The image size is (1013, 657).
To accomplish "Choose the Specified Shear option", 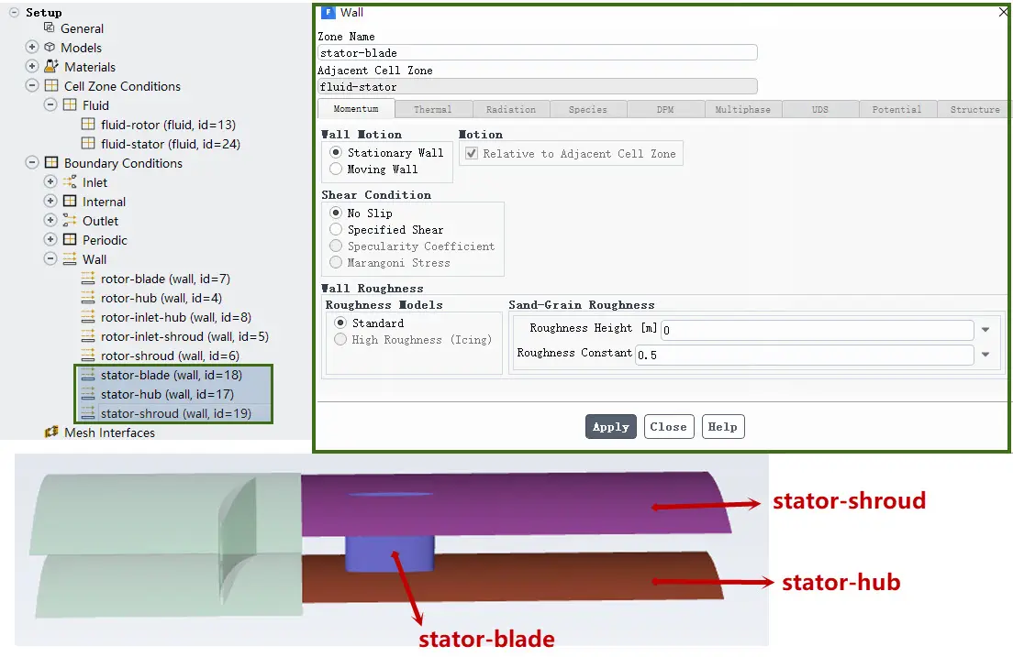I will (335, 229).
